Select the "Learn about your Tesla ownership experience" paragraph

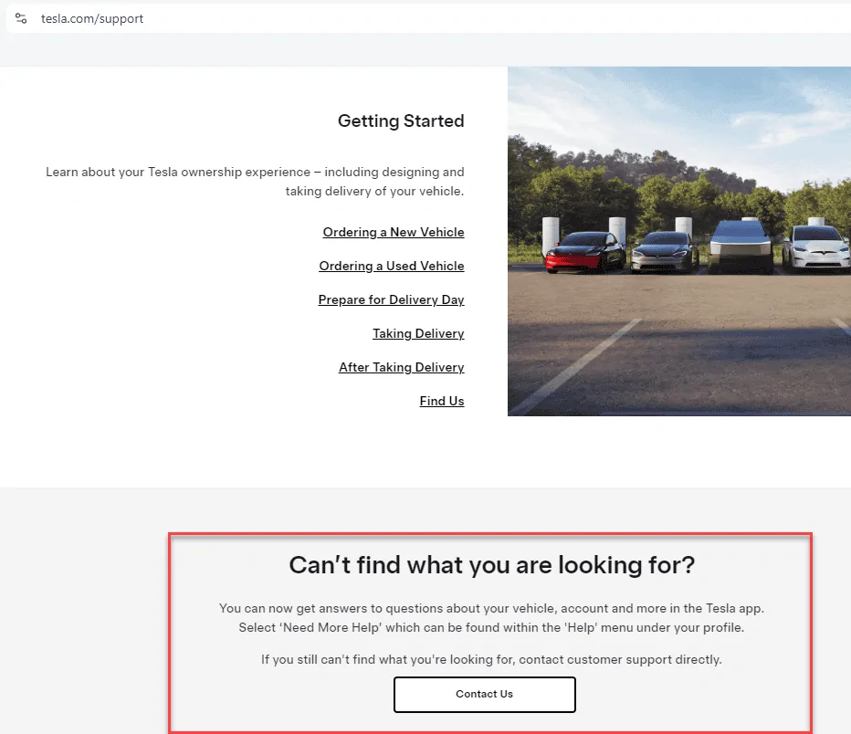[x=255, y=181]
